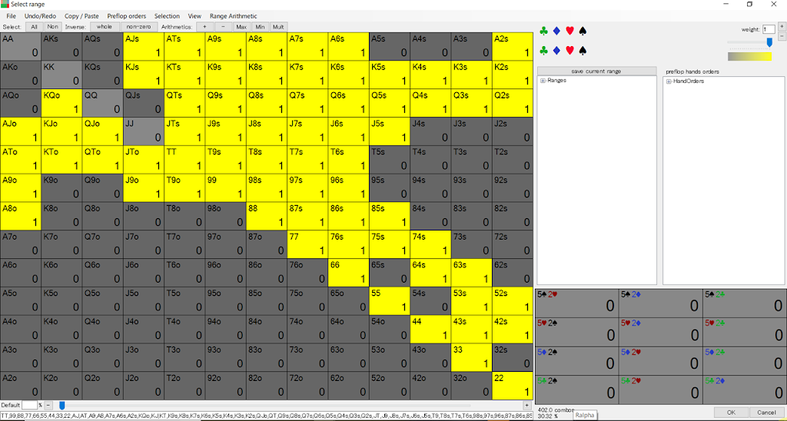Expand the Ranges tree node

(x=543, y=81)
